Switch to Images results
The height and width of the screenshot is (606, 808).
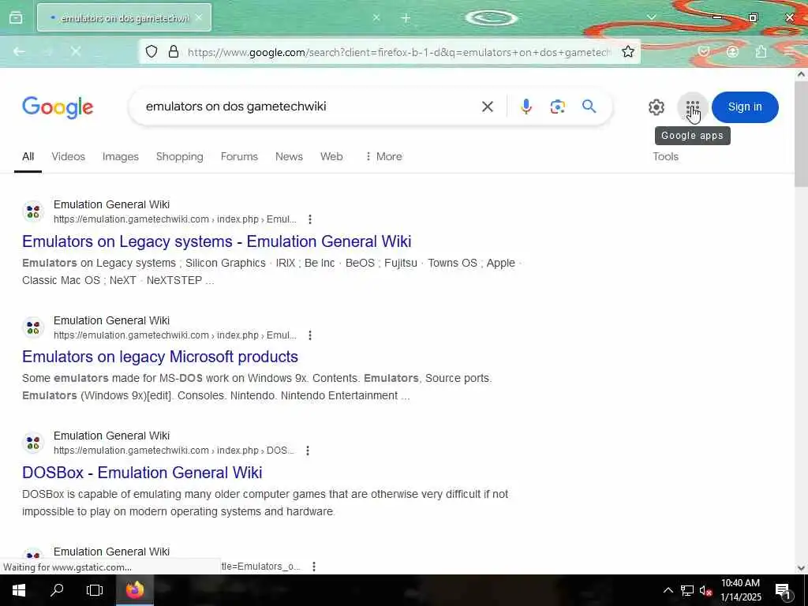(x=121, y=157)
